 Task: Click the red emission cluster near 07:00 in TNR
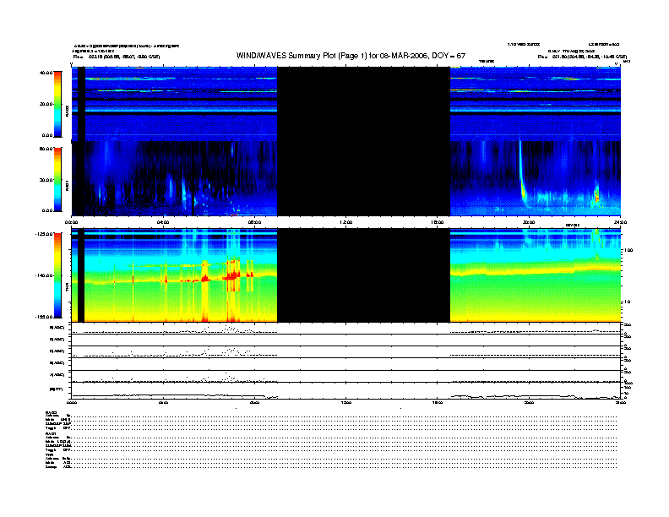231,275
